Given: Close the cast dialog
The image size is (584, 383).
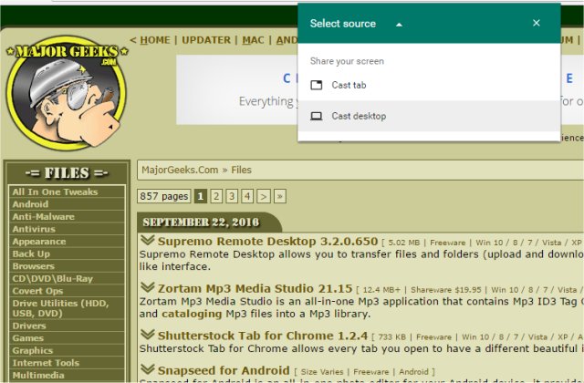Looking at the screenshot, I should click(x=537, y=23).
